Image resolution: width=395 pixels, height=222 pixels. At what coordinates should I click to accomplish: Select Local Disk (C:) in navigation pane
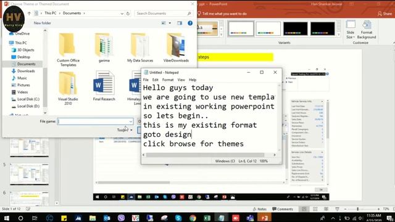pos(25,99)
